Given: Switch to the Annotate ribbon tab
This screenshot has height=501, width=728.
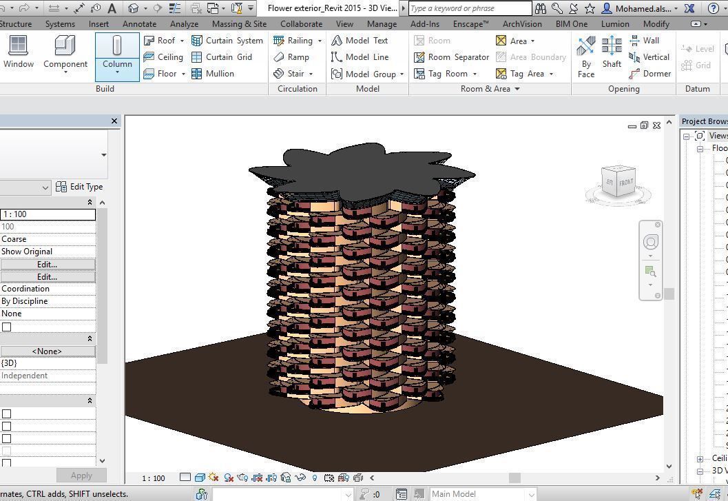Looking at the screenshot, I should [x=139, y=23].
